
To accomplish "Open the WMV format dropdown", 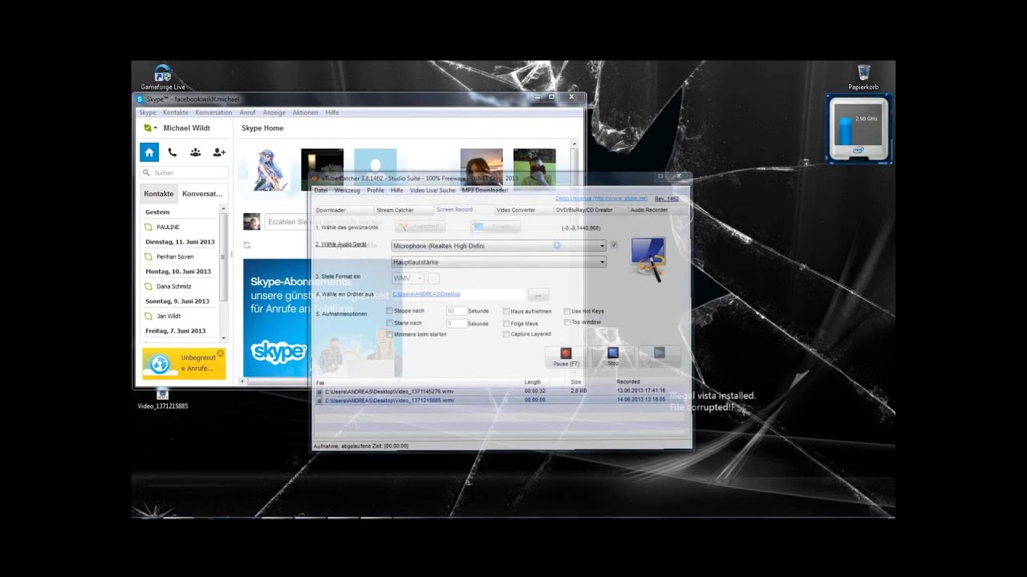I will (x=408, y=278).
